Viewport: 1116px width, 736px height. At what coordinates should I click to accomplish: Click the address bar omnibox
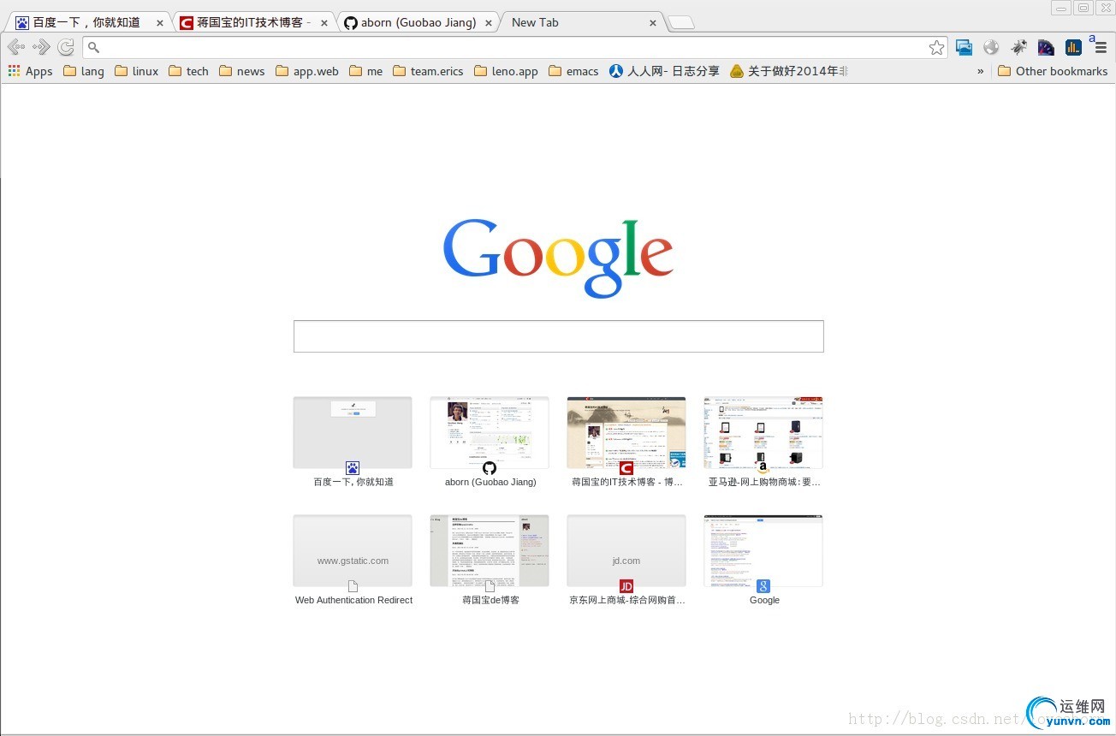click(513, 48)
